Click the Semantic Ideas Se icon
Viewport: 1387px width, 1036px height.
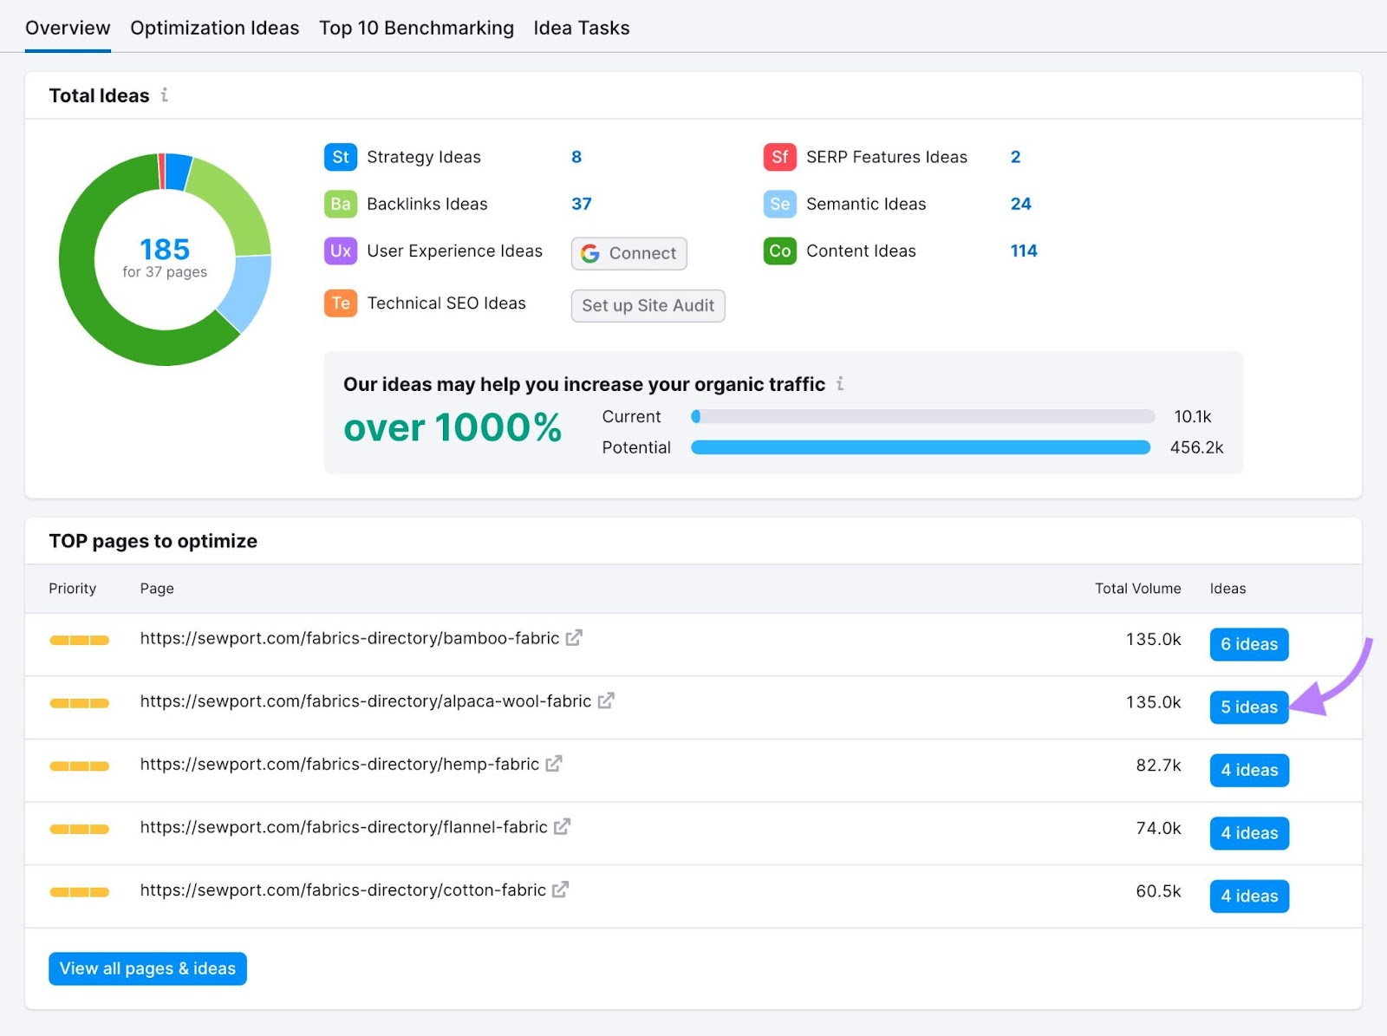click(779, 204)
